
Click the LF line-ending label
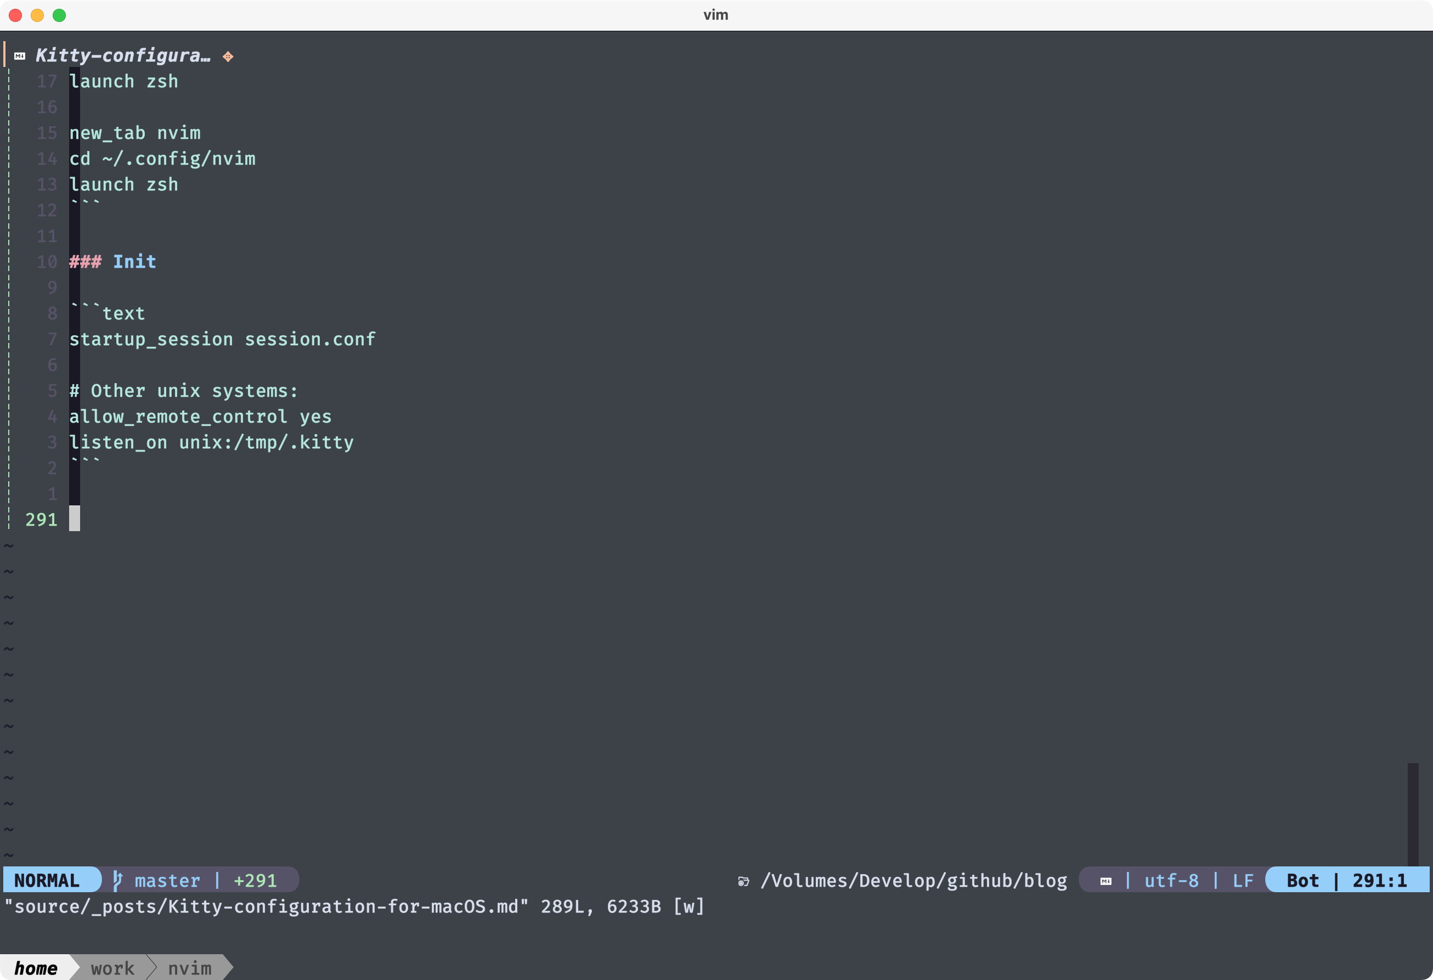tap(1243, 880)
